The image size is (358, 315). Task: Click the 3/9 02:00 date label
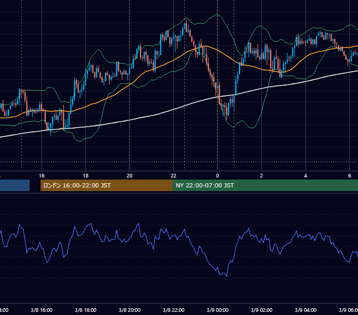pos(262,310)
